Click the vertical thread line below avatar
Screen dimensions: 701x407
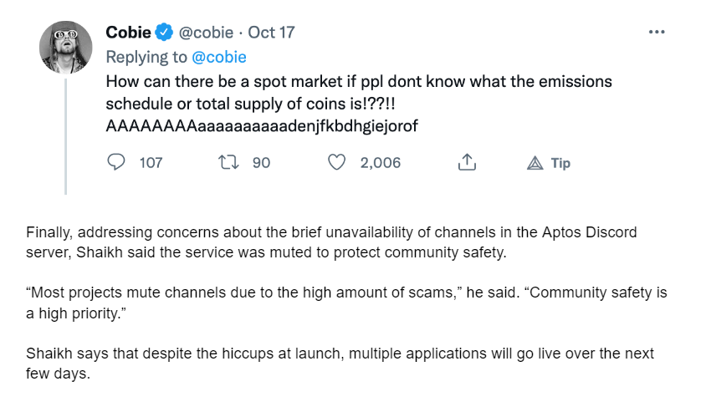click(66, 137)
